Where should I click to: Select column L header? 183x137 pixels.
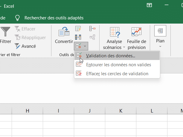coord(152,111)
